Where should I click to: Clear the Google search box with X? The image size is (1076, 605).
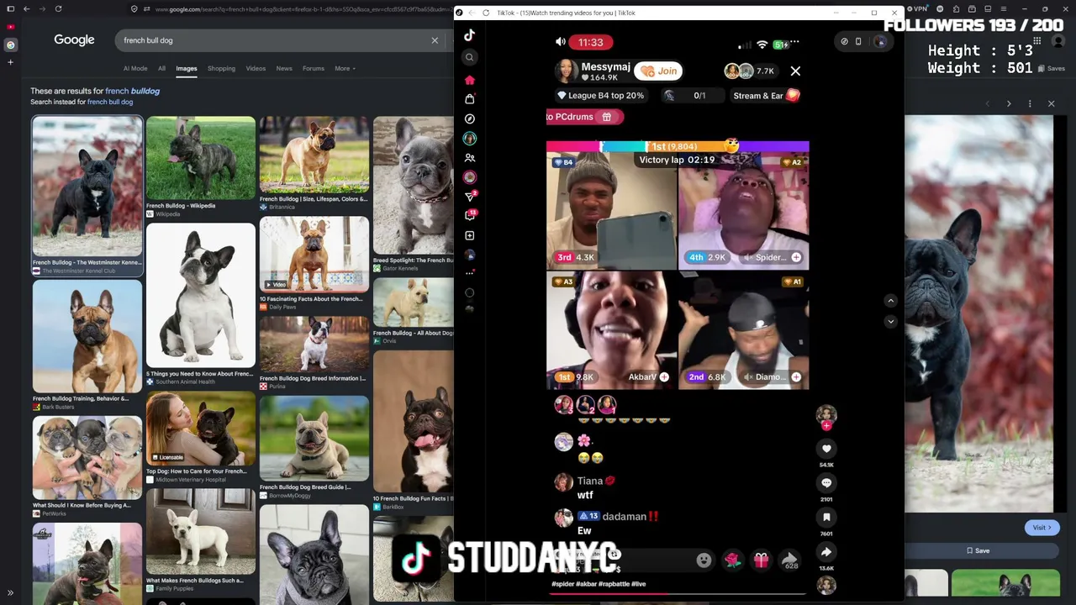point(435,40)
